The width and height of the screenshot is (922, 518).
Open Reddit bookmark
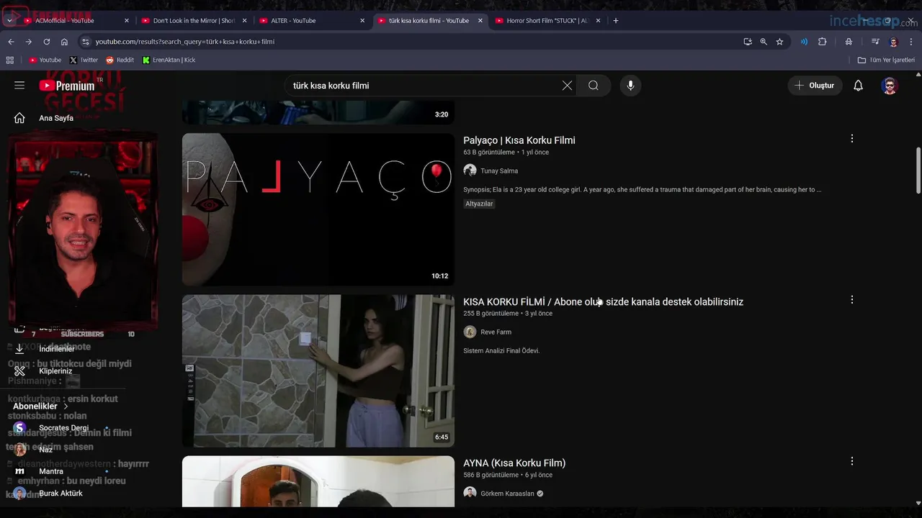[120, 60]
